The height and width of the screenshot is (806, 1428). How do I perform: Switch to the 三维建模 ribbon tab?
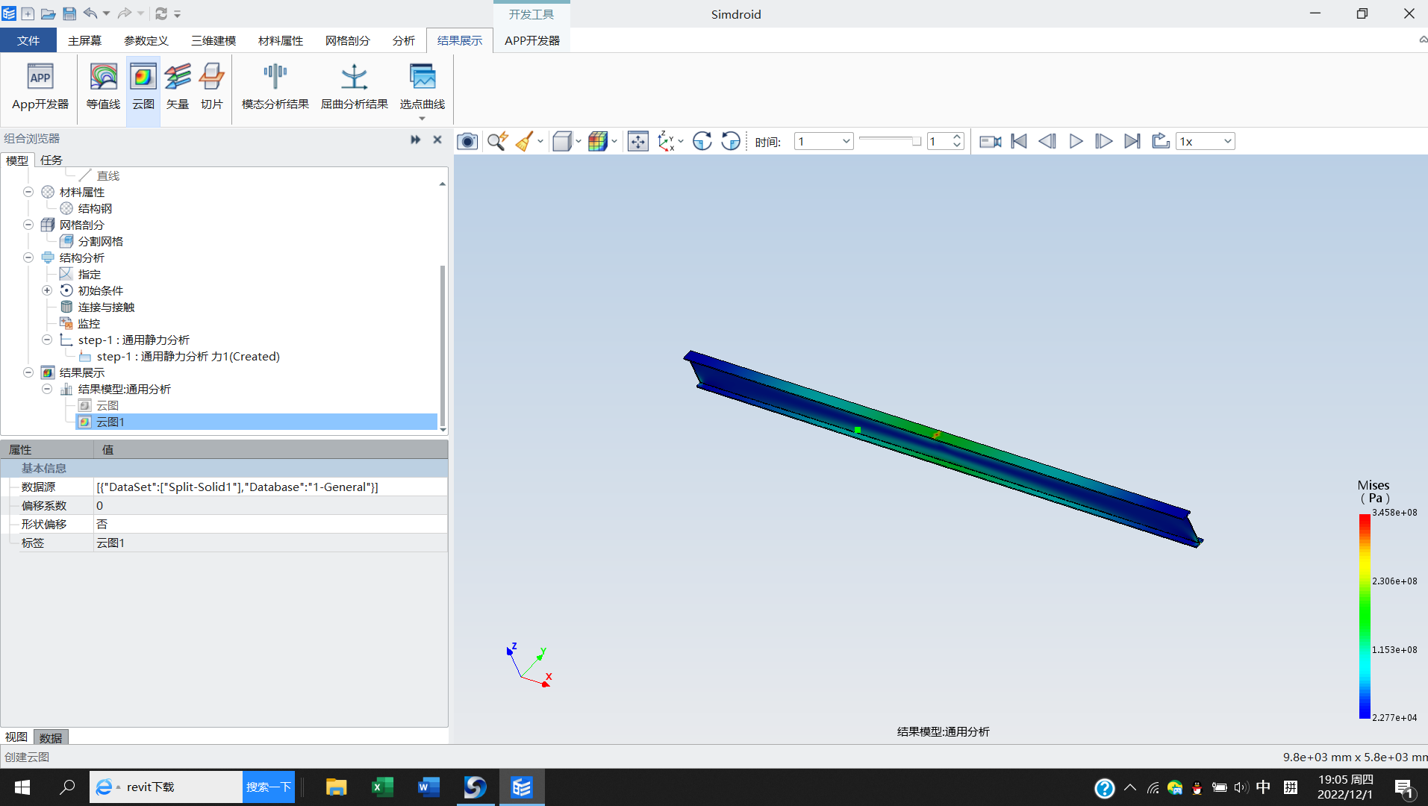213,40
